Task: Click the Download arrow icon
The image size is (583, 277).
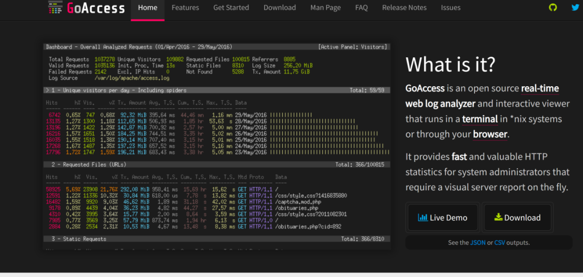Action: 498,218
